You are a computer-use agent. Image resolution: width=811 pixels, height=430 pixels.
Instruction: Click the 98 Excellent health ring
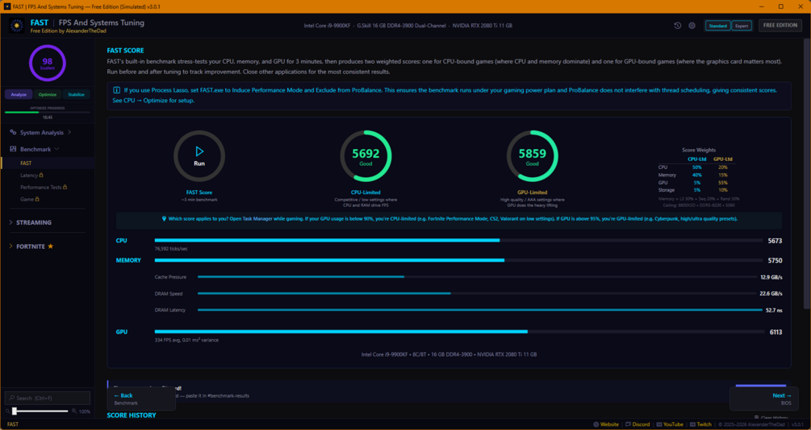click(48, 63)
